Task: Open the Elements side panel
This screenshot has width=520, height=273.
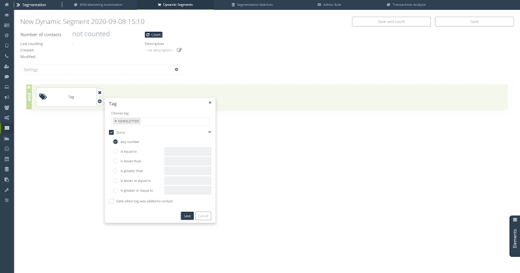Action: 515,236
